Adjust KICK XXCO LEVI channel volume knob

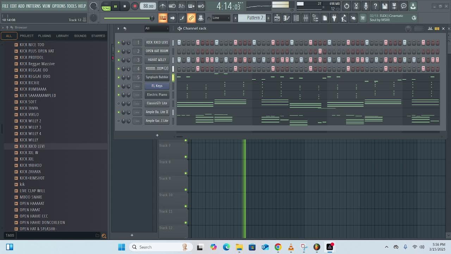129,43
